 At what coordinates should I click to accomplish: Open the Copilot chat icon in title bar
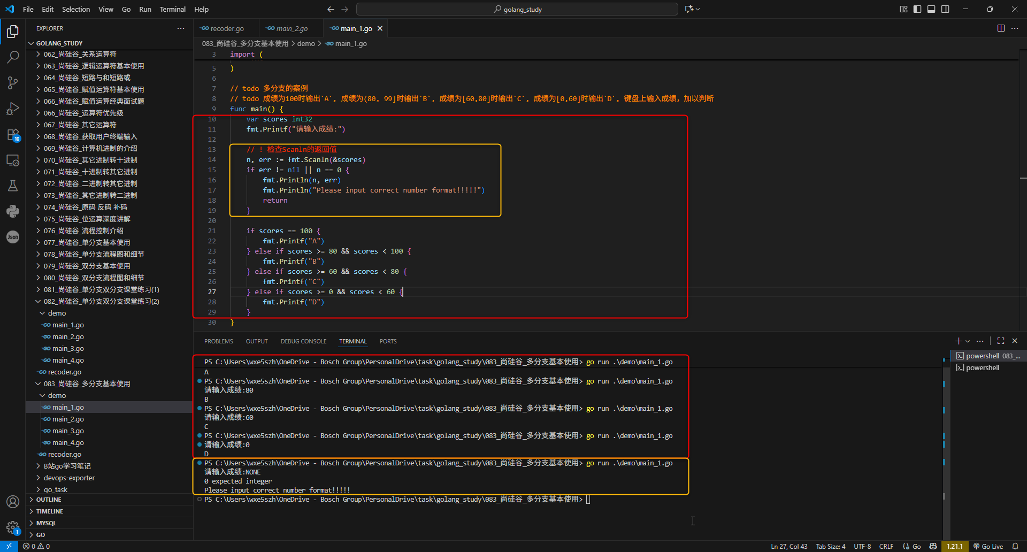(x=689, y=9)
